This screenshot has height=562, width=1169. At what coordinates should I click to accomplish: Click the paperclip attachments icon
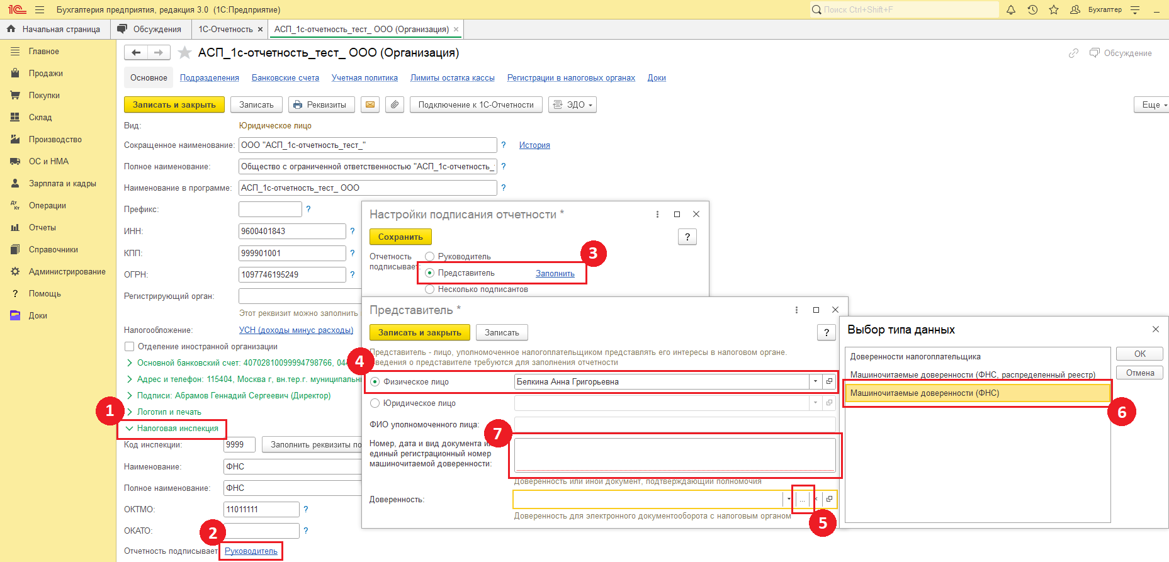click(x=394, y=104)
